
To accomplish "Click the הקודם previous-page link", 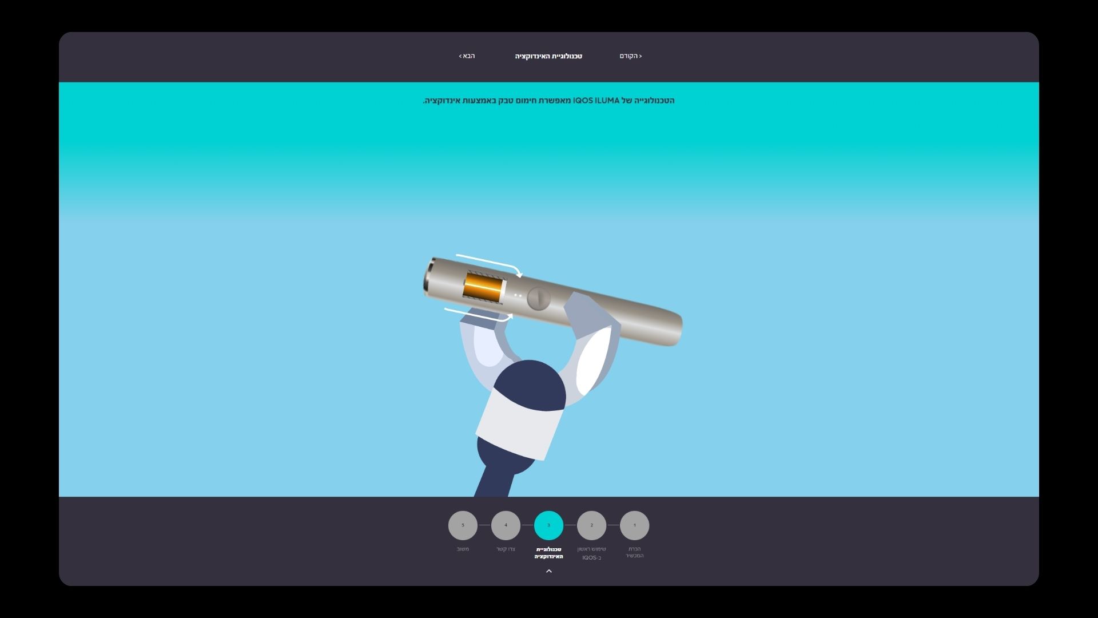I will pyautogui.click(x=630, y=56).
